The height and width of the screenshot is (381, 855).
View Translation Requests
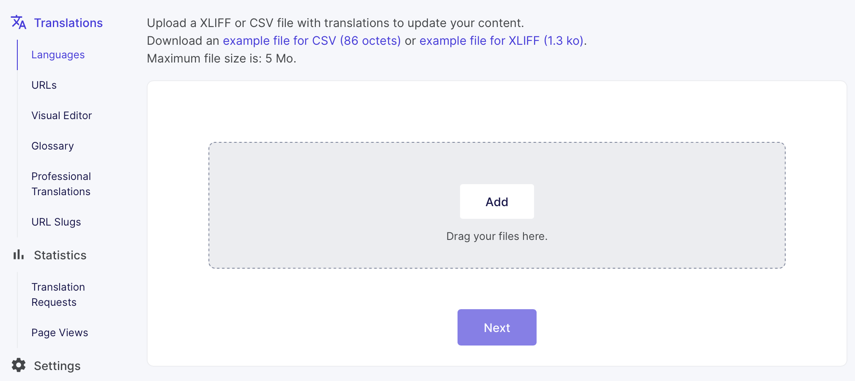click(58, 295)
